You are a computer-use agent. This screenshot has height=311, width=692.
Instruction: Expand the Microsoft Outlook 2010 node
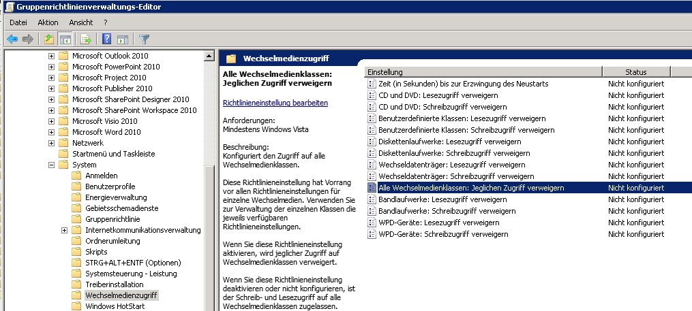click(x=52, y=56)
